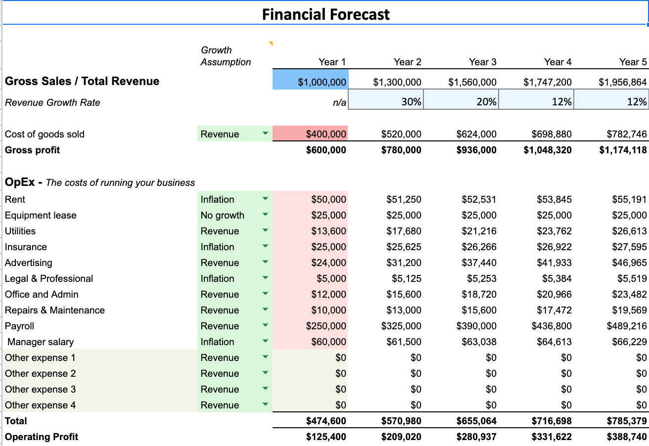Click the Year 3 column header
649x446 pixels.
point(483,62)
